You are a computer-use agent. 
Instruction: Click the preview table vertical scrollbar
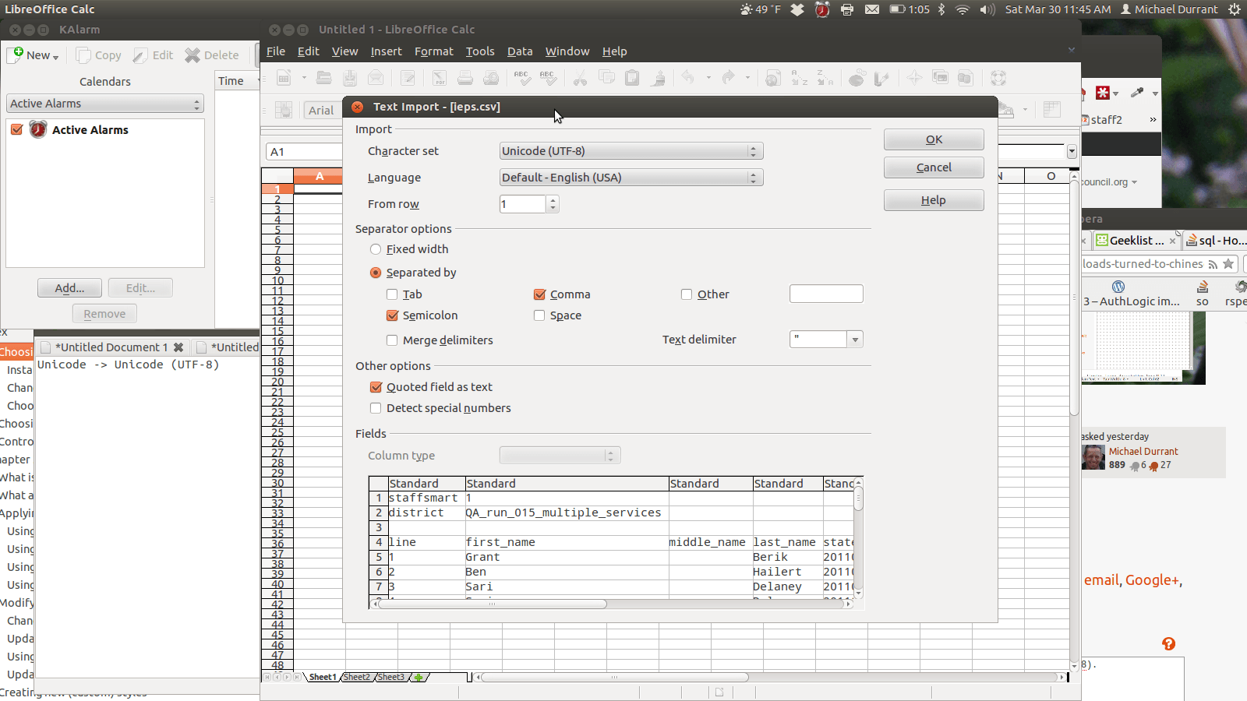pyautogui.click(x=858, y=537)
